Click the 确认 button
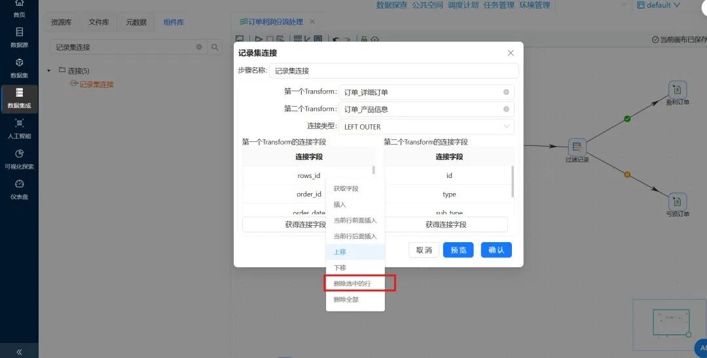 click(x=496, y=250)
